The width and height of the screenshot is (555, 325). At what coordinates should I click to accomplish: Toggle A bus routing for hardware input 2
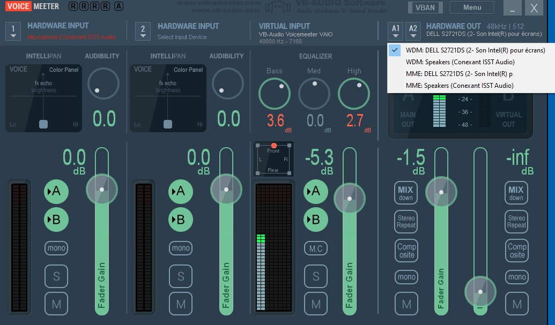(181, 192)
